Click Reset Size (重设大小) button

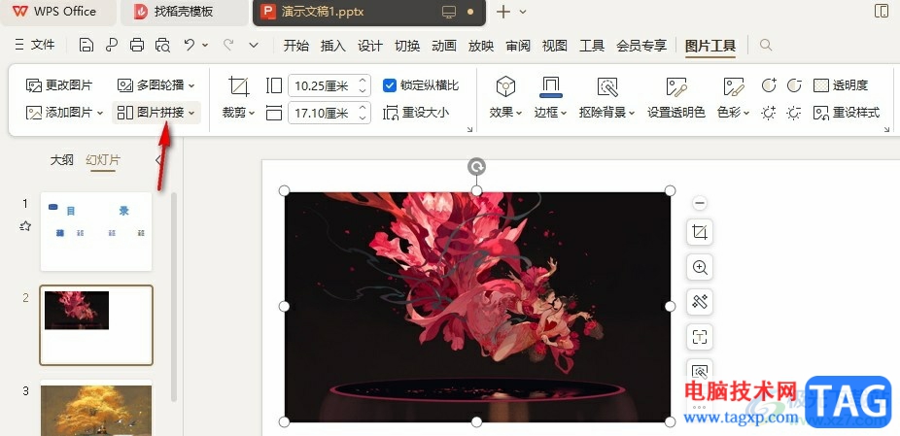(x=417, y=113)
